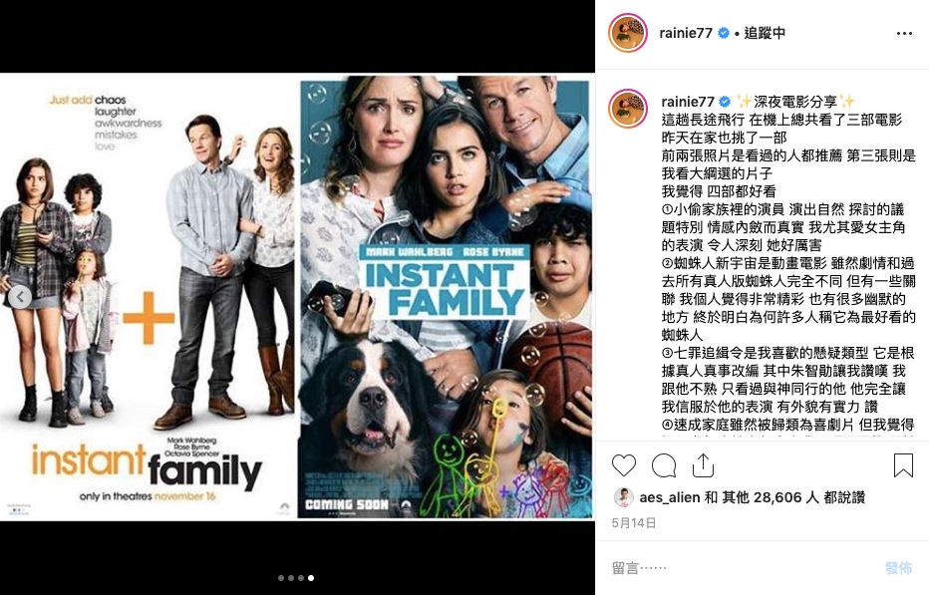Viewport: 929px width, 595px height.
Task: Click the 5月14日 post date
Action: pos(634,522)
